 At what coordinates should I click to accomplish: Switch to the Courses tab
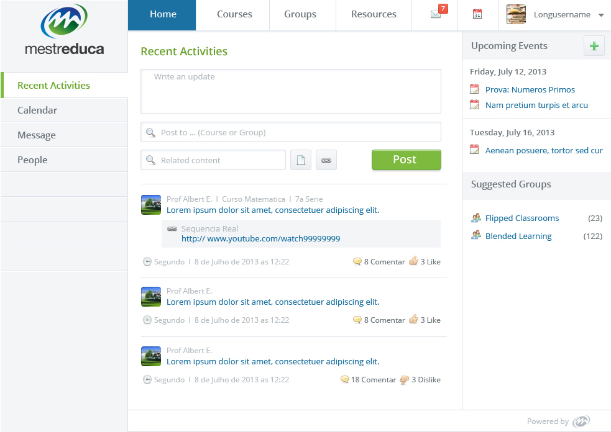pos(234,14)
